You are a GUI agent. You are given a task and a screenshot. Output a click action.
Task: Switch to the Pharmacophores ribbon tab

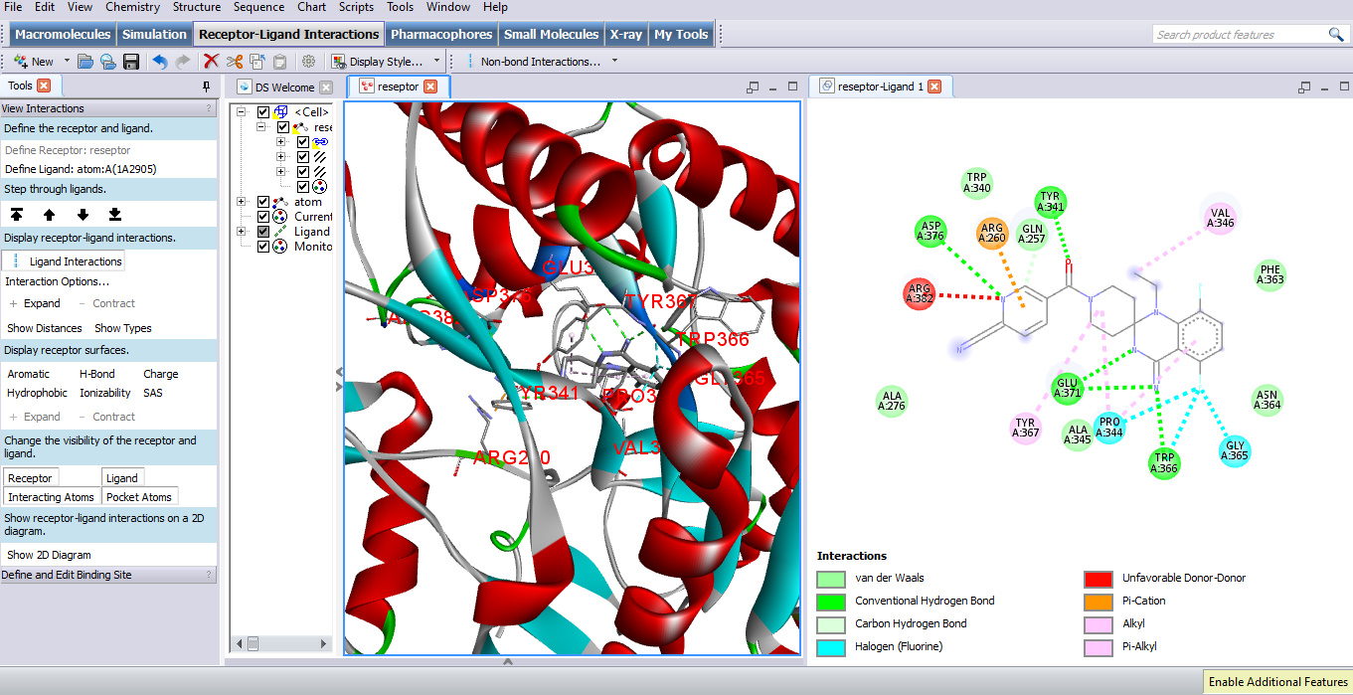click(x=441, y=33)
